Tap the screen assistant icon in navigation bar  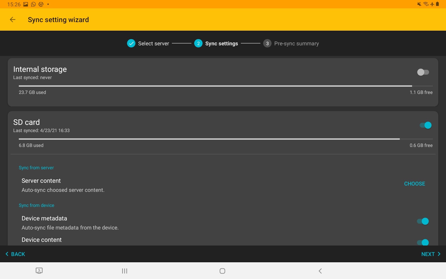[39, 271]
